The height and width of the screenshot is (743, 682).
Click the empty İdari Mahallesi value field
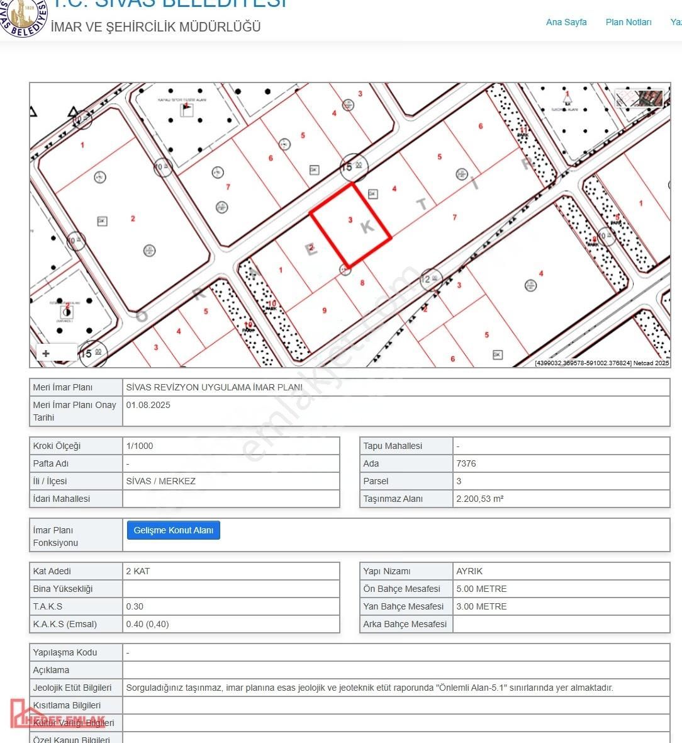[230, 499]
